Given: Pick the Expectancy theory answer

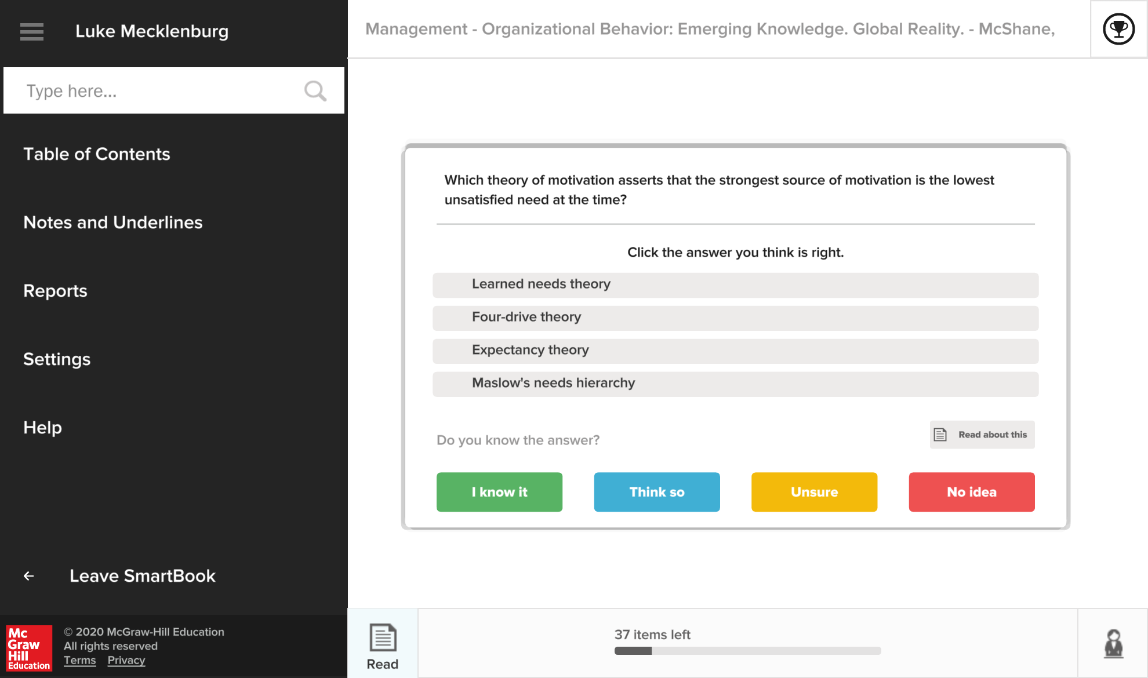Looking at the screenshot, I should [x=735, y=351].
